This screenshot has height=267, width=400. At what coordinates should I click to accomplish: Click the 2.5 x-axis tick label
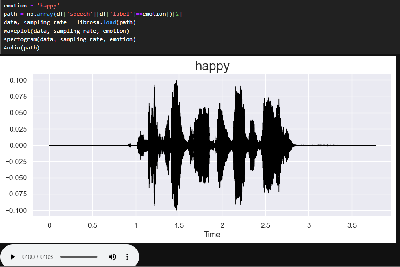[x=265, y=225]
